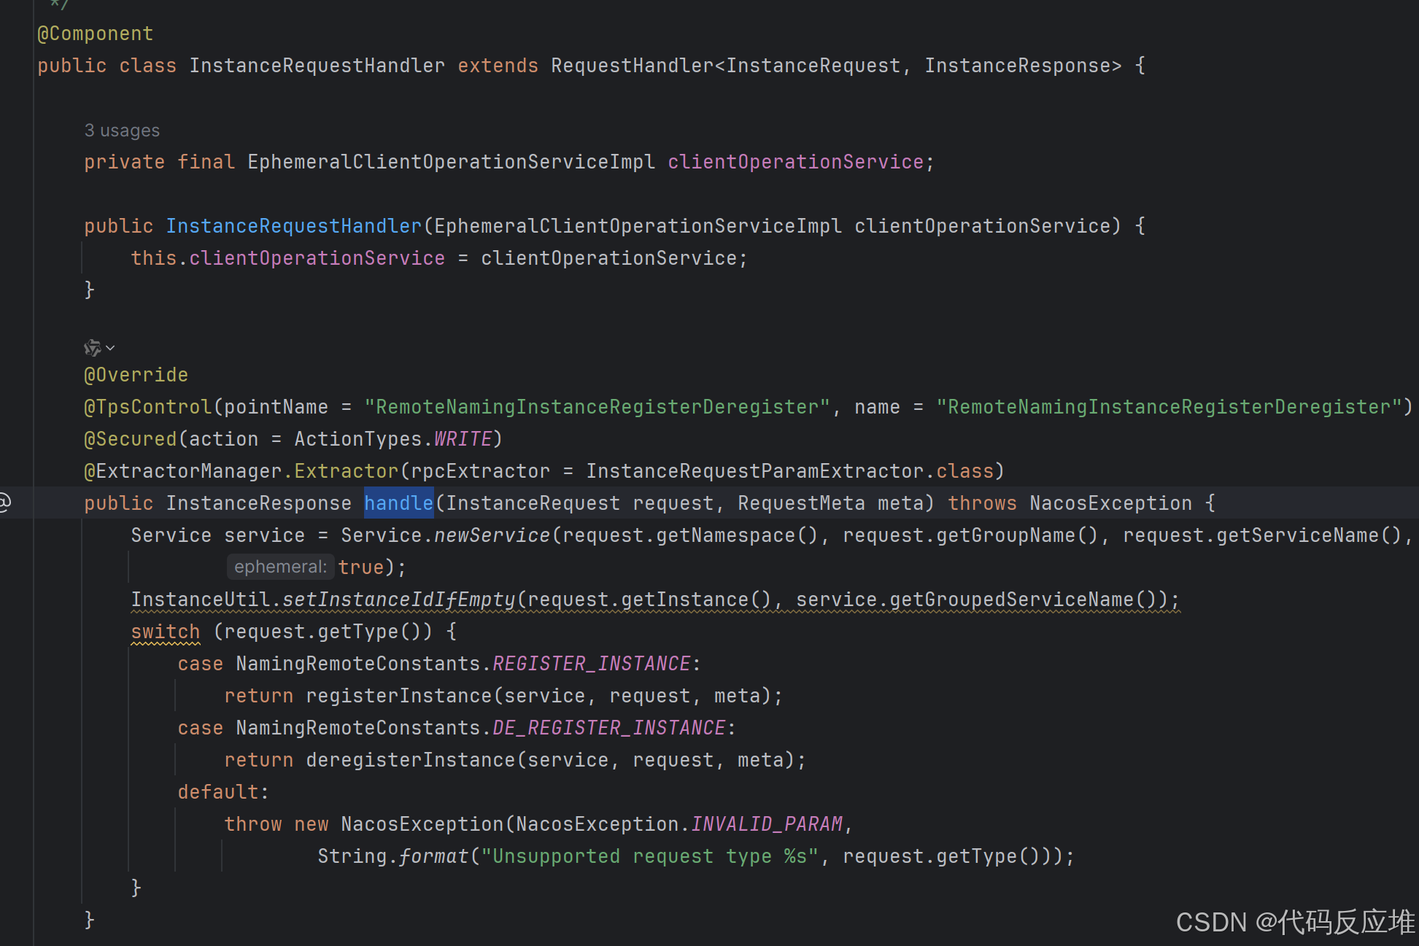Expand the chevron next to the AI assistant icon
Image resolution: width=1419 pixels, height=946 pixels.
(x=110, y=348)
